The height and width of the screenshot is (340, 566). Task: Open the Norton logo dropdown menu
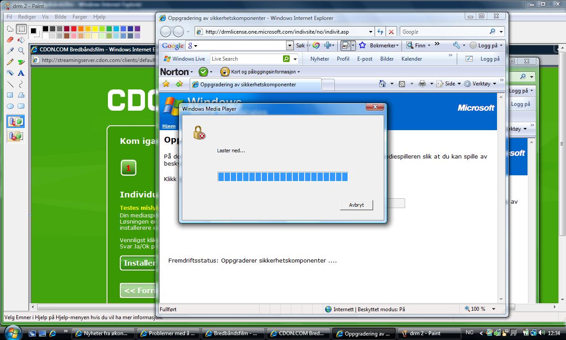click(x=191, y=72)
